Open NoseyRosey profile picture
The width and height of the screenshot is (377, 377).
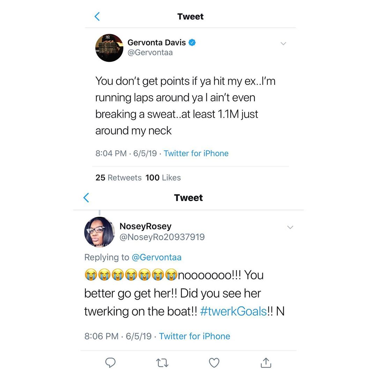(x=99, y=232)
